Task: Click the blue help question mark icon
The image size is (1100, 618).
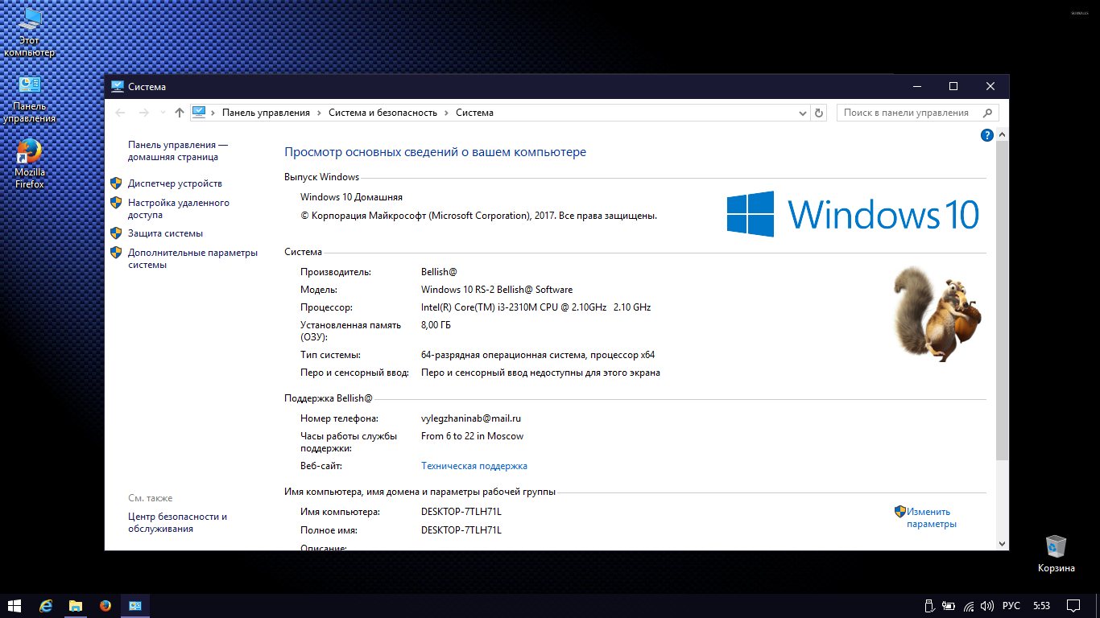Action: pyautogui.click(x=986, y=135)
